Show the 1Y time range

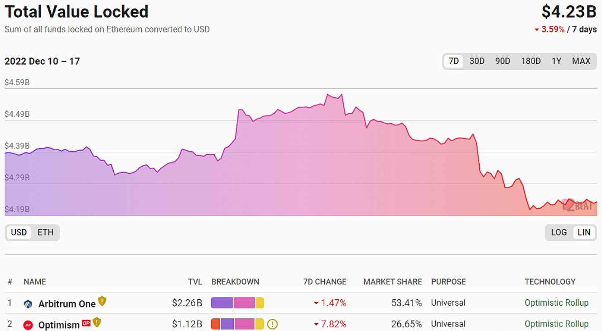(x=556, y=61)
